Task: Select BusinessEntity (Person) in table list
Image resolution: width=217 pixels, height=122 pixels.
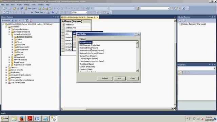Action: click(88, 48)
